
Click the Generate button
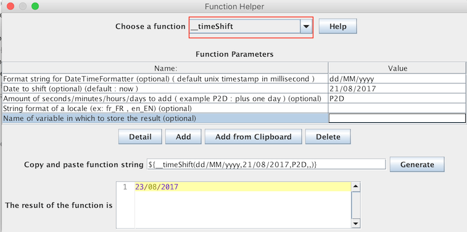[x=417, y=164]
